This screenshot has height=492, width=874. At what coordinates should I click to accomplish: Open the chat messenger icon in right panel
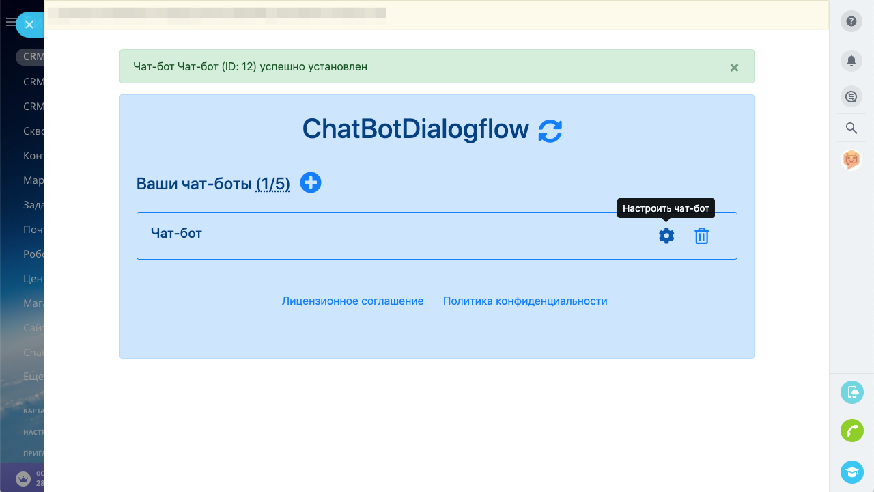(x=851, y=96)
